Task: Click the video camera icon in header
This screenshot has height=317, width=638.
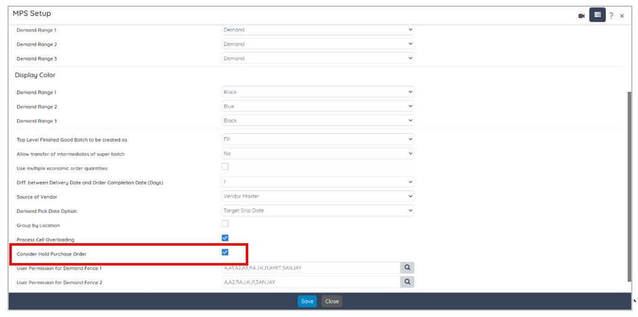Action: pyautogui.click(x=582, y=16)
